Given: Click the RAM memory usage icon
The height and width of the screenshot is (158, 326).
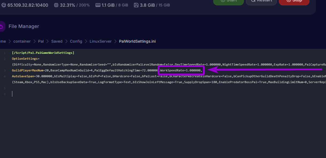Looking at the screenshot, I should click(97, 5).
